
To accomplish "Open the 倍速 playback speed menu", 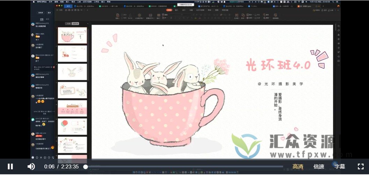I will tap(319, 167).
